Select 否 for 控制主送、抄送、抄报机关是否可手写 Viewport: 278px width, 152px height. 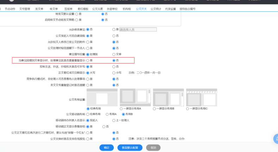tap(114, 67)
